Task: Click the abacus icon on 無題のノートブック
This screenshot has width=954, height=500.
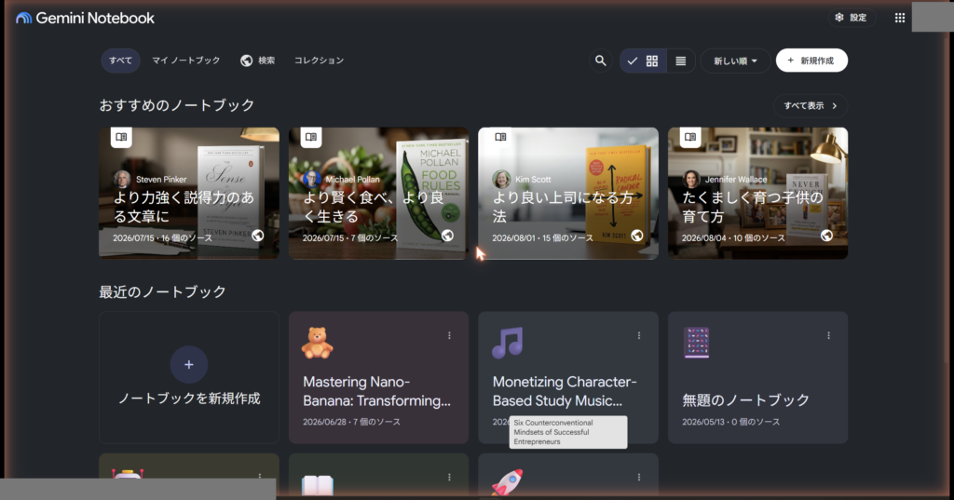Action: pyautogui.click(x=697, y=343)
